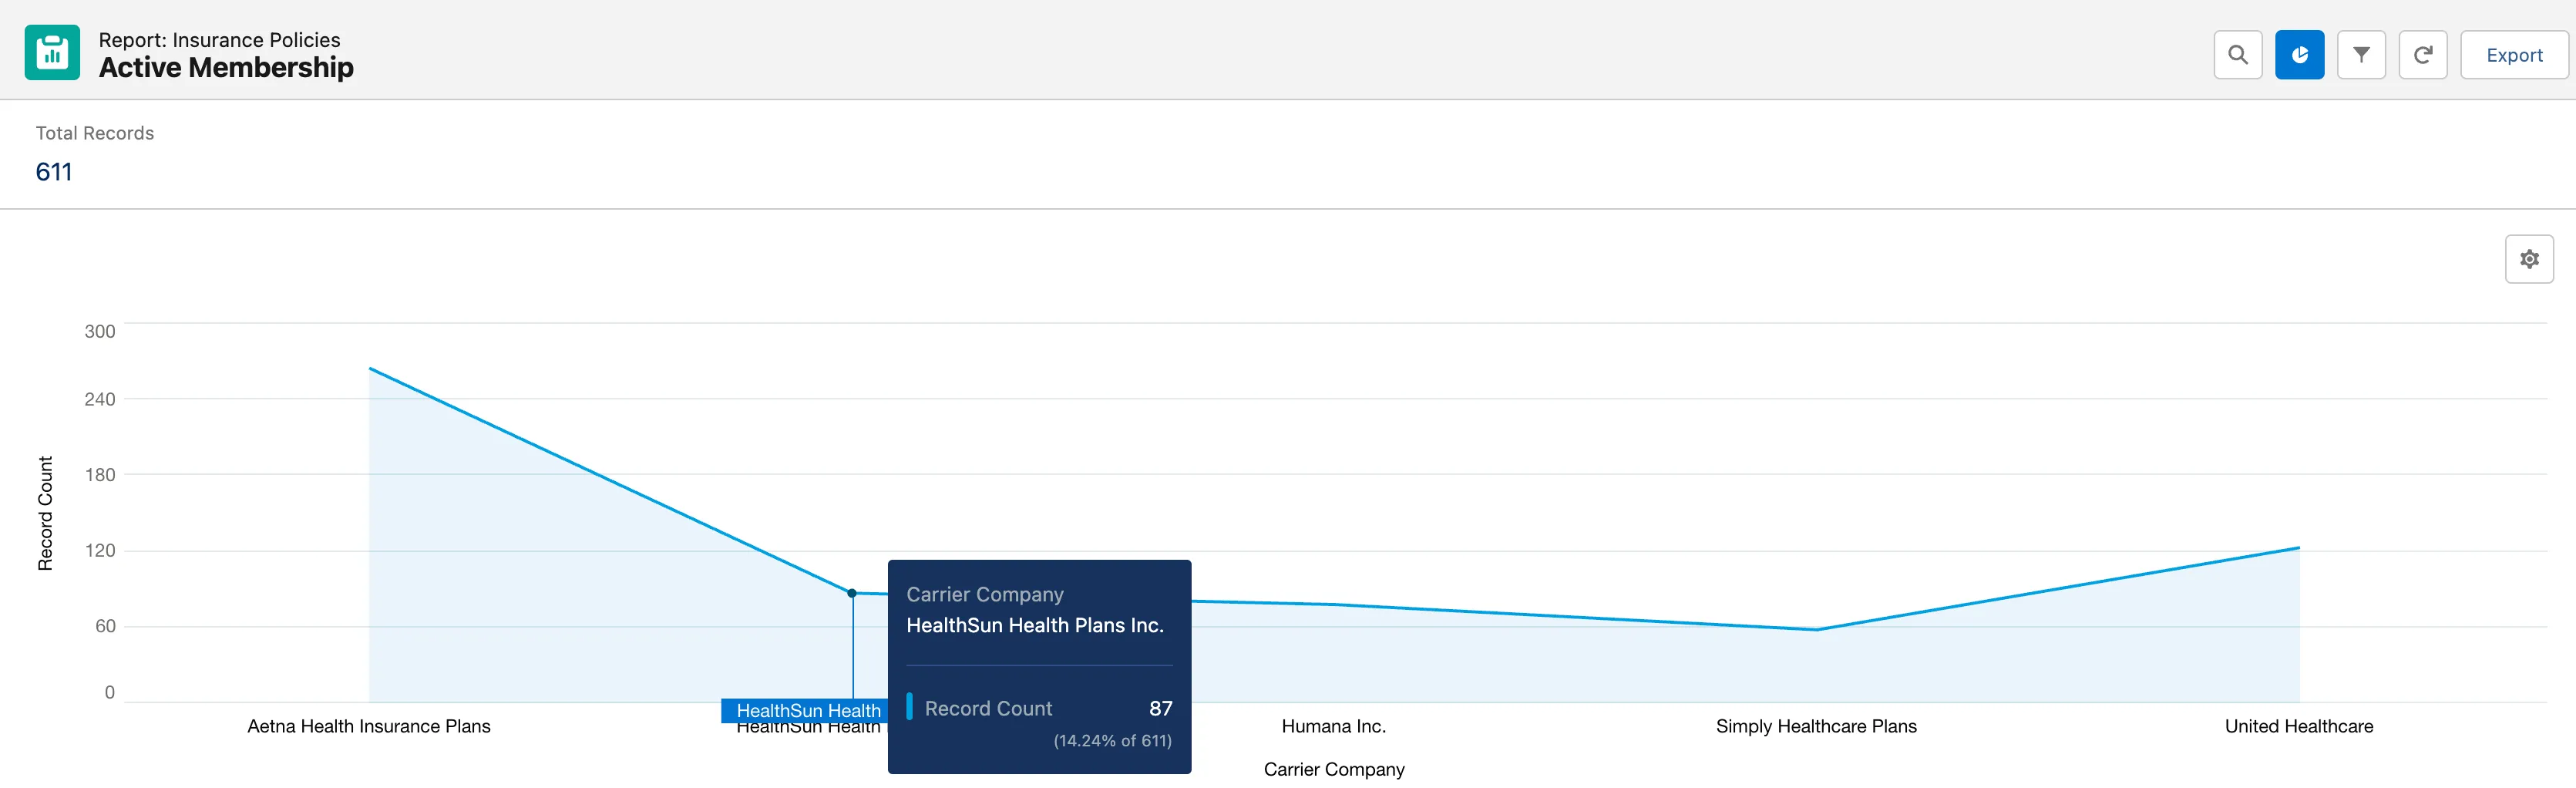Refresh the report data

point(2423,54)
